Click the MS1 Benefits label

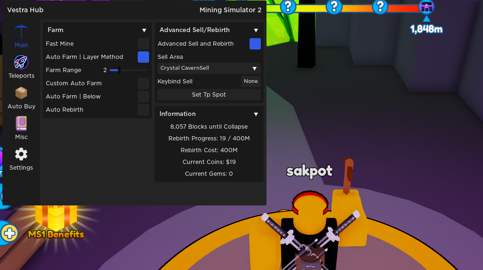pos(56,235)
